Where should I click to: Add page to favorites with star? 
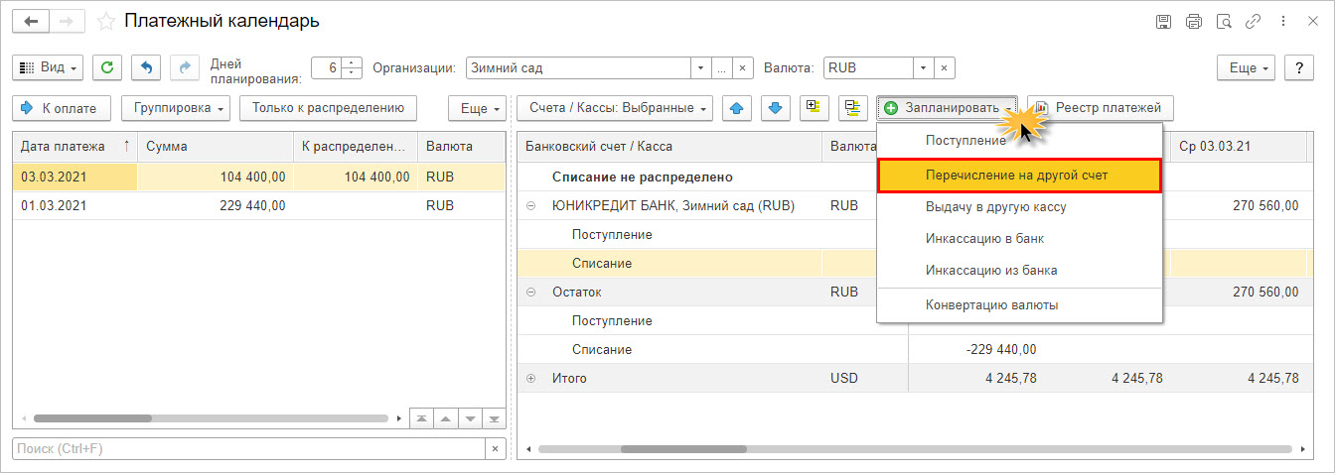click(x=106, y=21)
